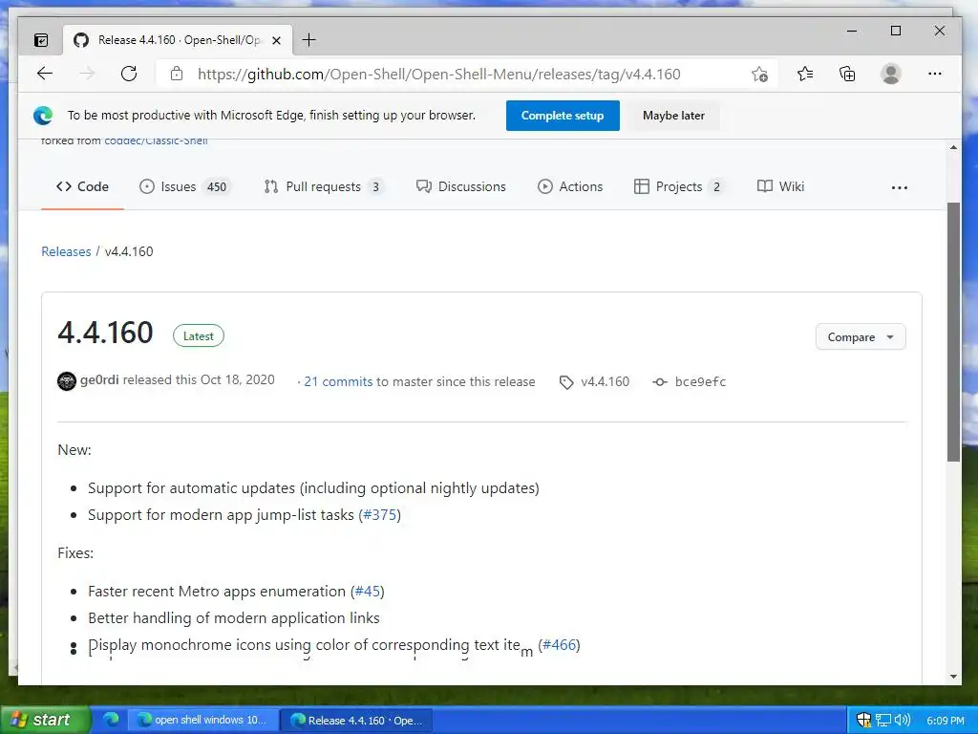Viewport: 978px width, 734px height.
Task: Click Complete setup button
Action: pyautogui.click(x=563, y=116)
